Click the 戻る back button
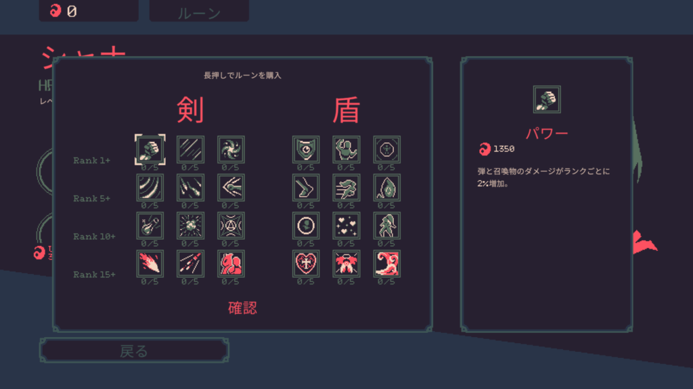 click(x=135, y=351)
